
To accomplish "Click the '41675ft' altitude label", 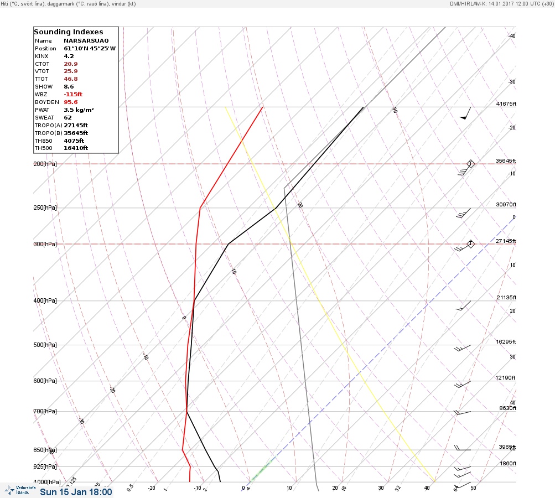I will [506, 104].
